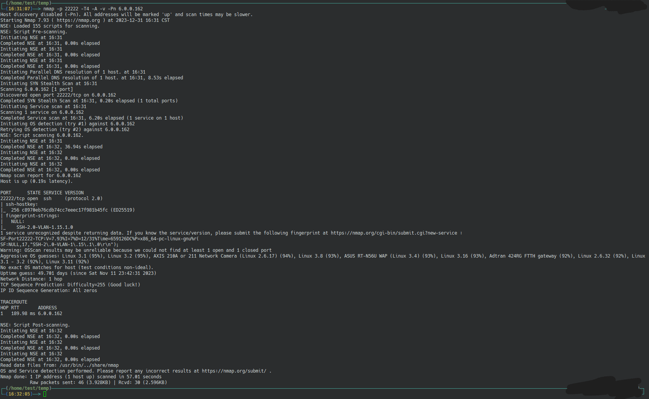This screenshot has width=649, height=399.
Task: Click the empty cursor block at the bottom prompt
Action: [x=45, y=394]
